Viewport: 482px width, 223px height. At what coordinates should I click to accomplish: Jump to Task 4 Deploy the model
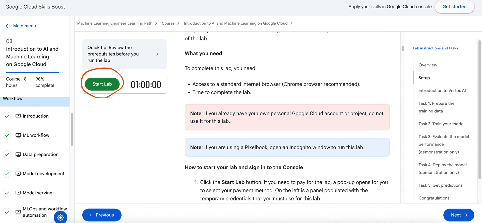coord(442,169)
